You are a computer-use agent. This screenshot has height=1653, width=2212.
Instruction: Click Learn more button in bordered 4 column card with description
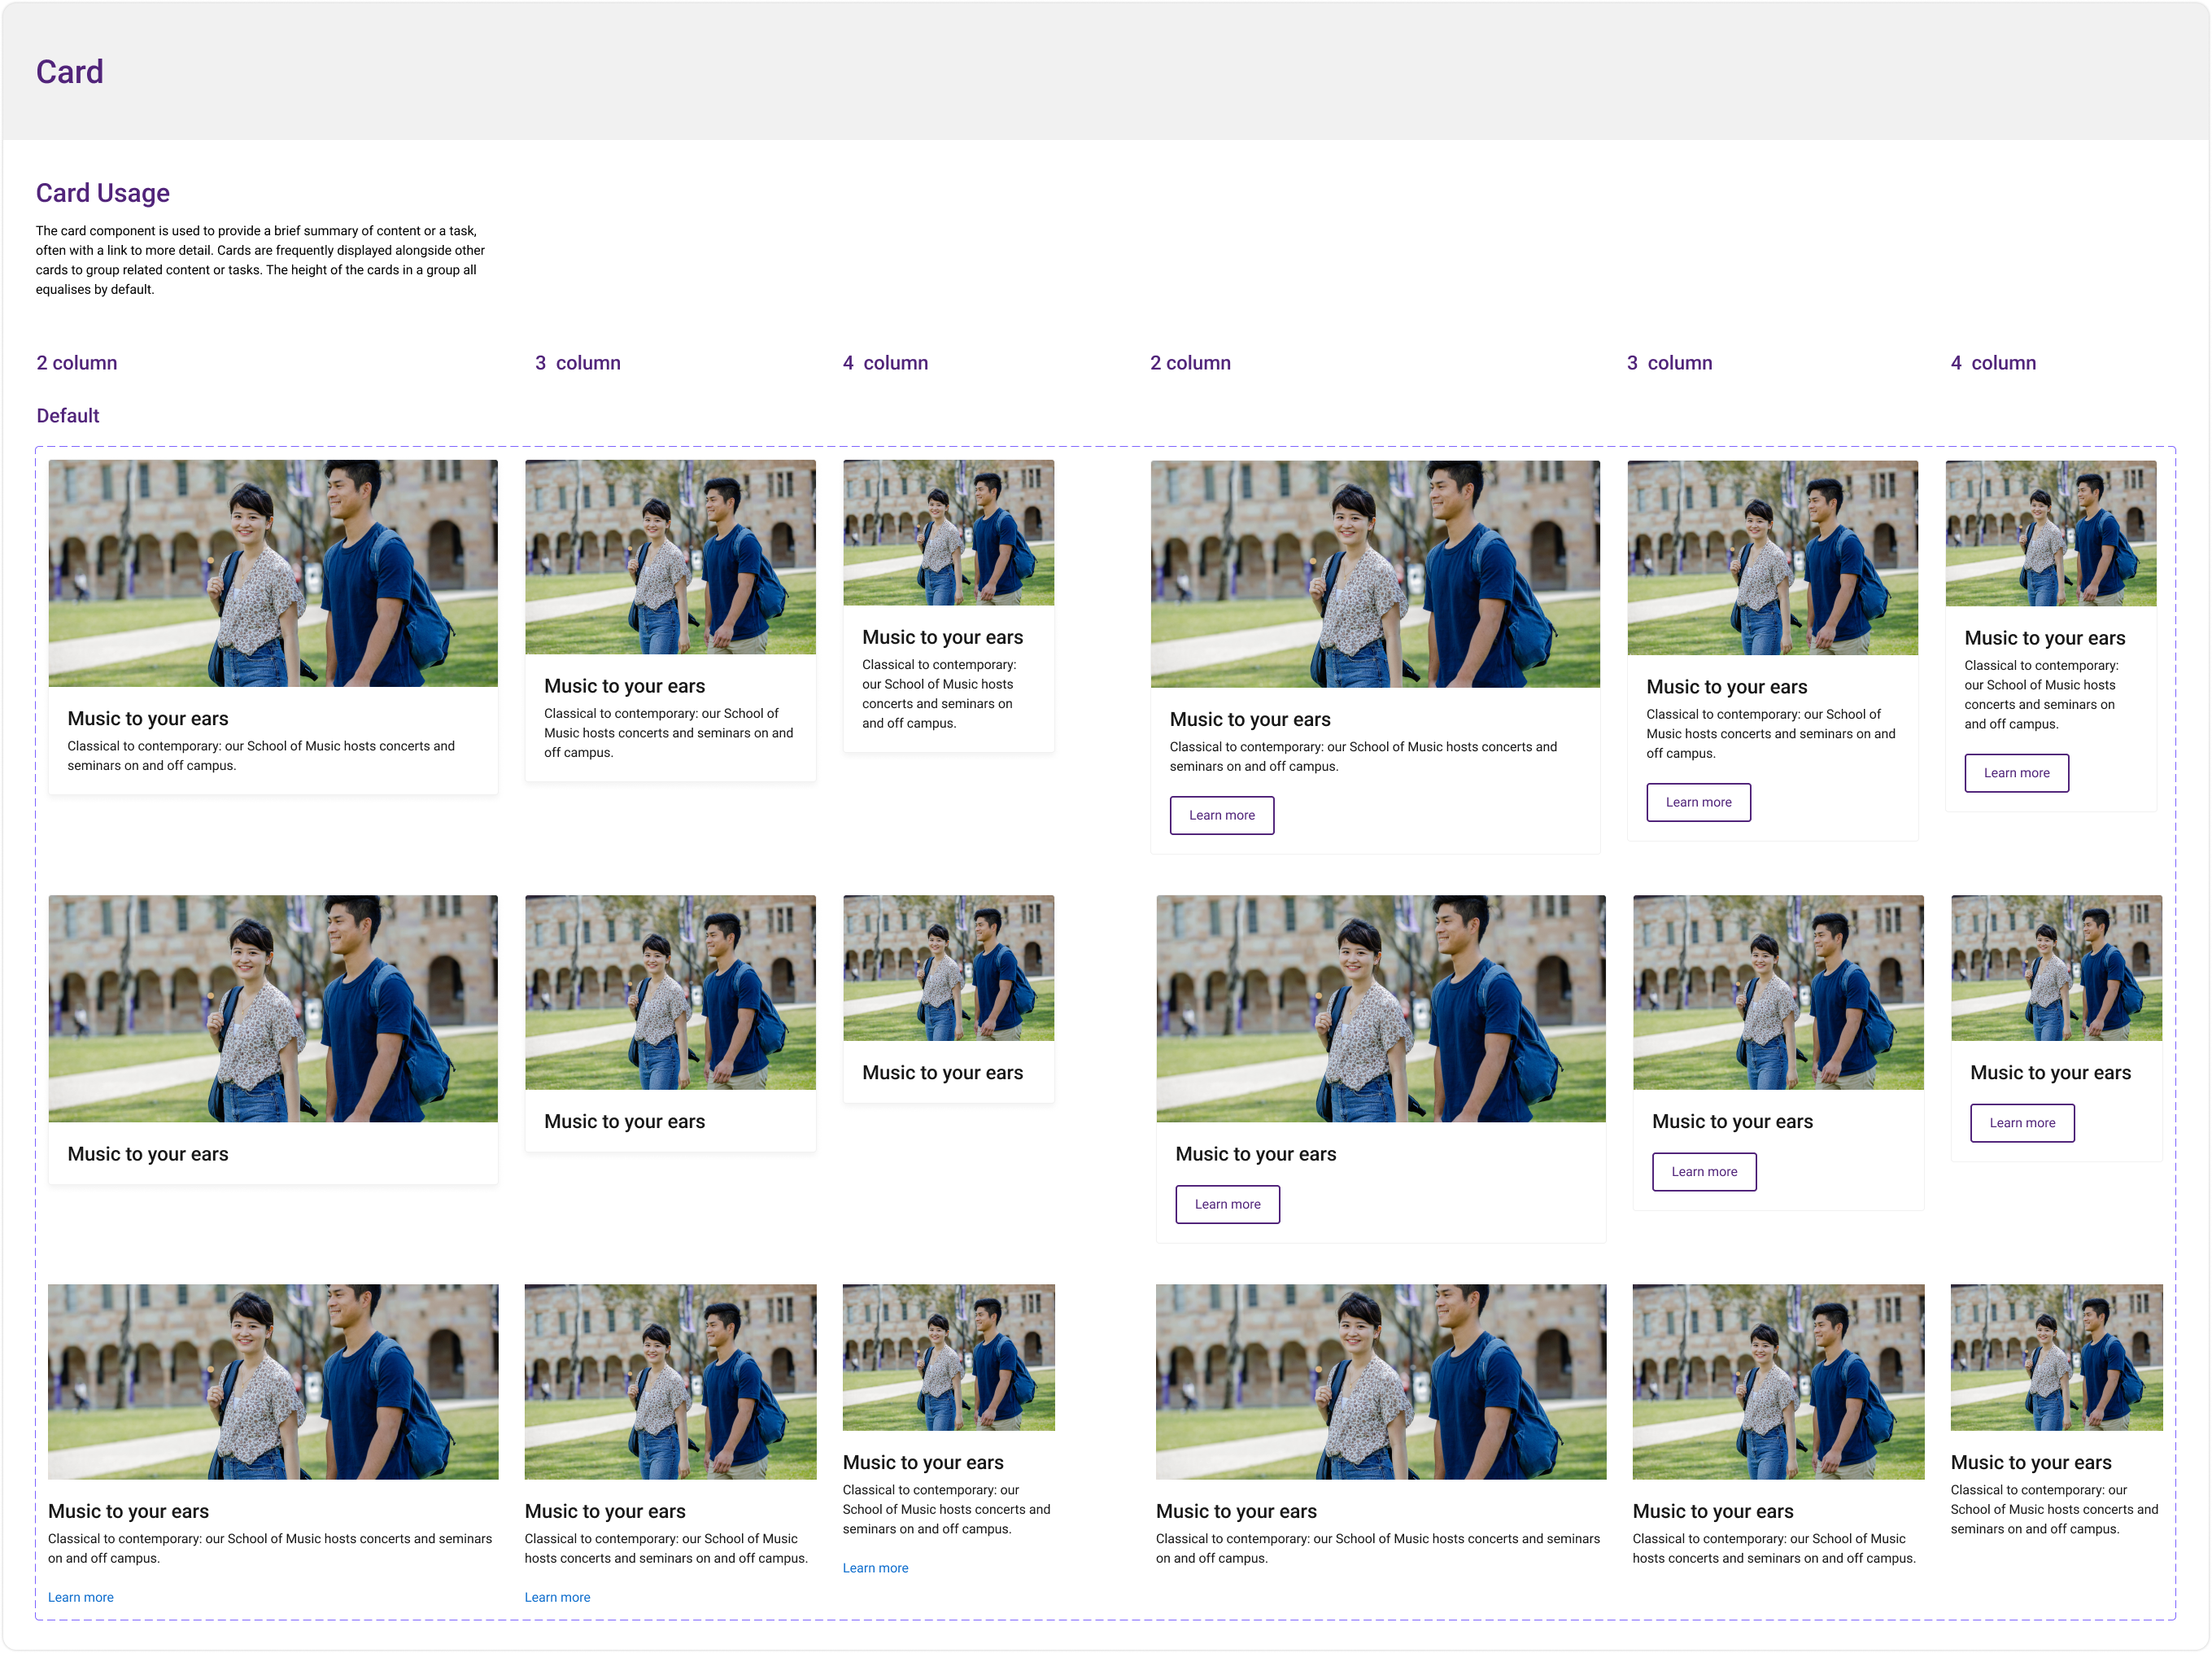click(x=2016, y=773)
